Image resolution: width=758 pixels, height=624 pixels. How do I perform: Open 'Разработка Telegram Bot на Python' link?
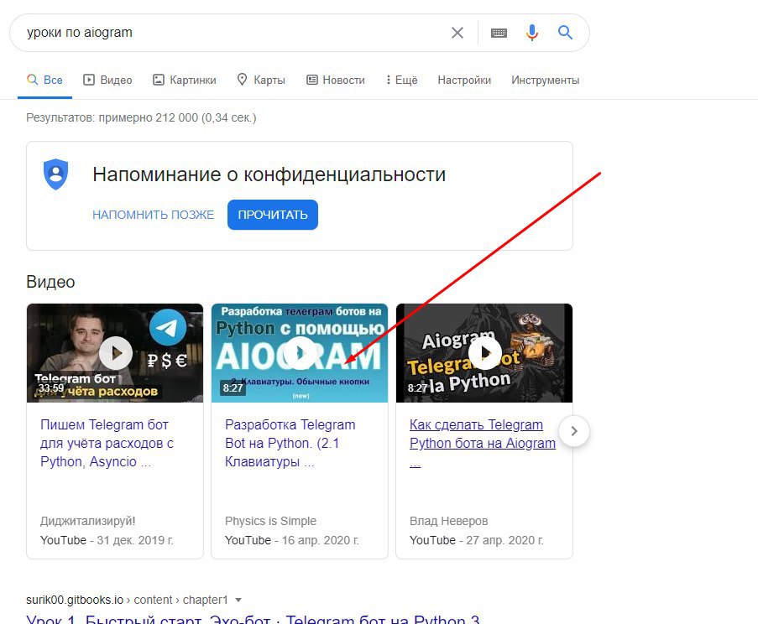pos(290,444)
